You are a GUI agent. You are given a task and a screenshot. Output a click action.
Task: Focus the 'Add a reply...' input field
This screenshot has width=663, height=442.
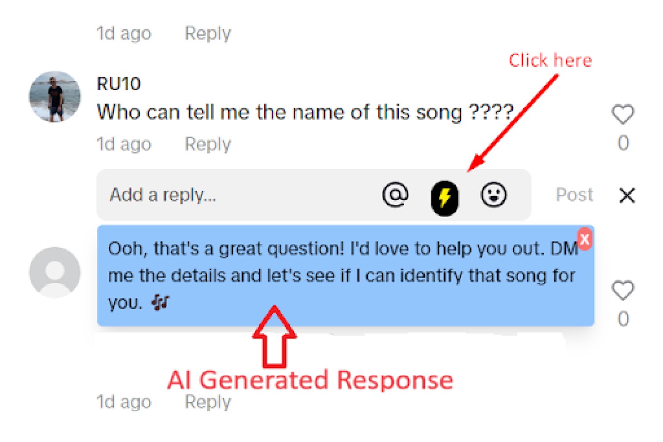[239, 195]
